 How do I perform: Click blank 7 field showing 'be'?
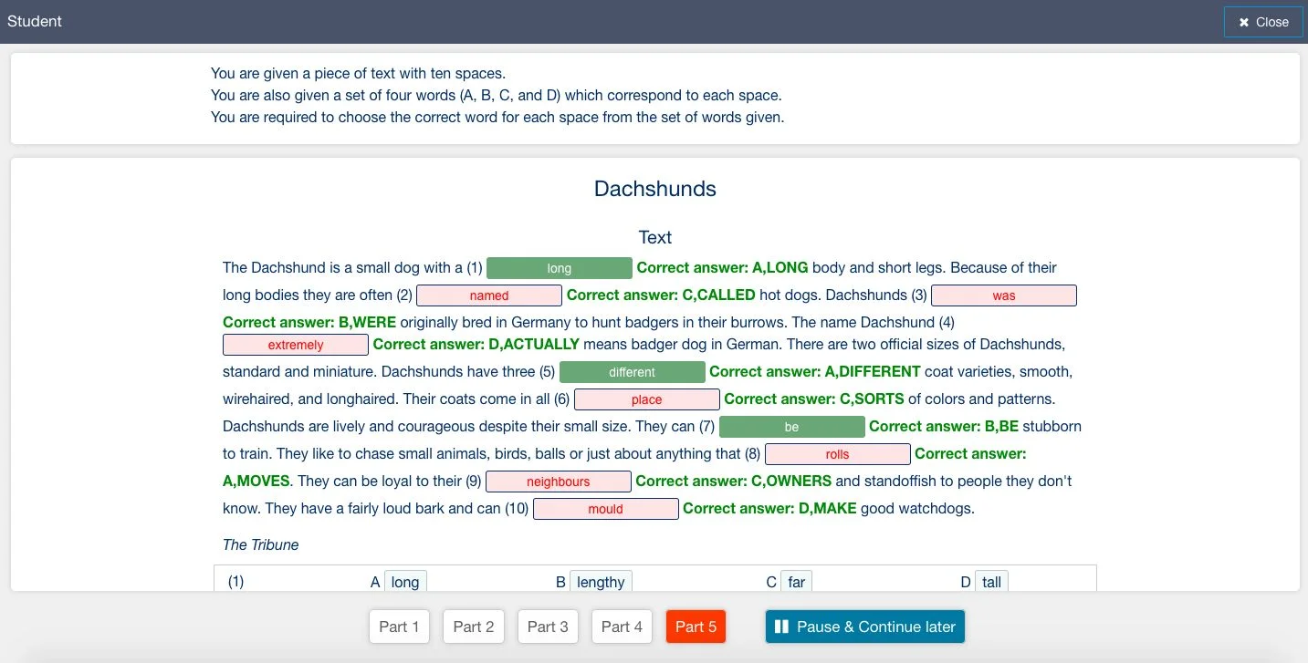tap(791, 427)
